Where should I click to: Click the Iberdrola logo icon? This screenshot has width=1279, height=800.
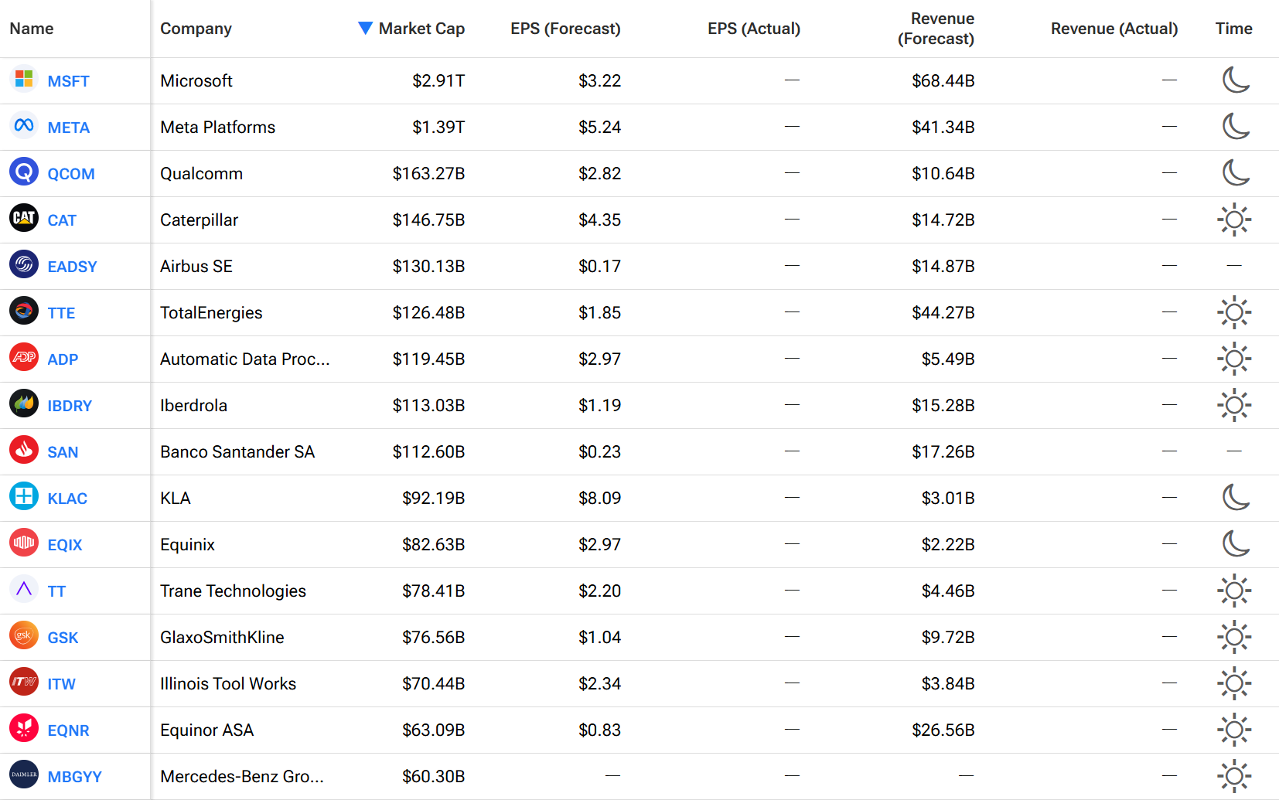[x=24, y=403]
